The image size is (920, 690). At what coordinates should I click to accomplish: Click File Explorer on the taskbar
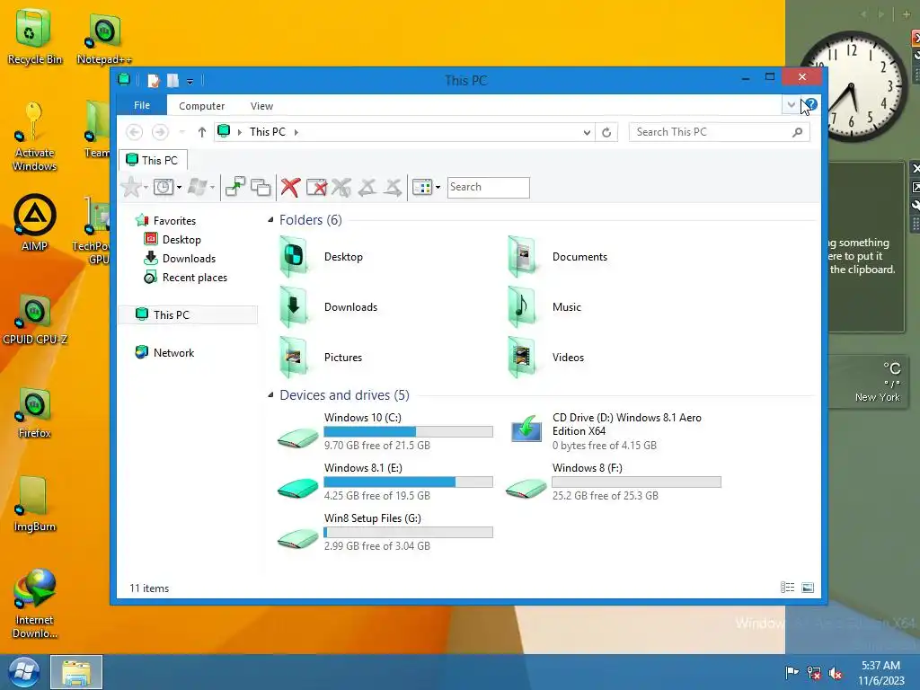(76, 672)
